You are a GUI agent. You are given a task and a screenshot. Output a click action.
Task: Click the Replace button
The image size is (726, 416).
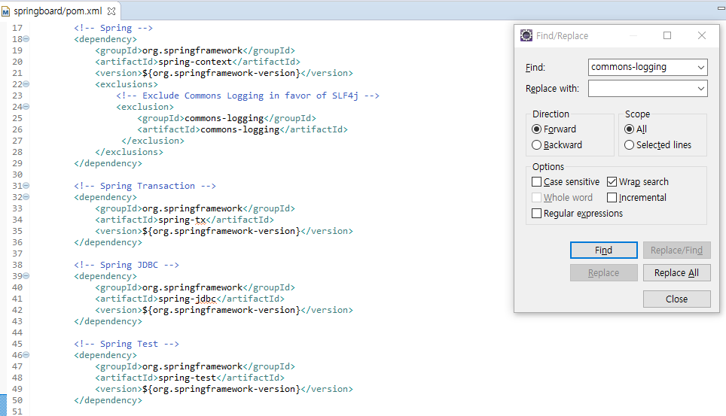pos(604,273)
